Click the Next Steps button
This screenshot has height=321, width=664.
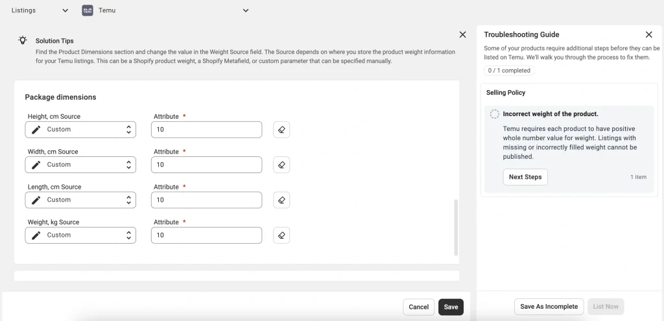[525, 177]
